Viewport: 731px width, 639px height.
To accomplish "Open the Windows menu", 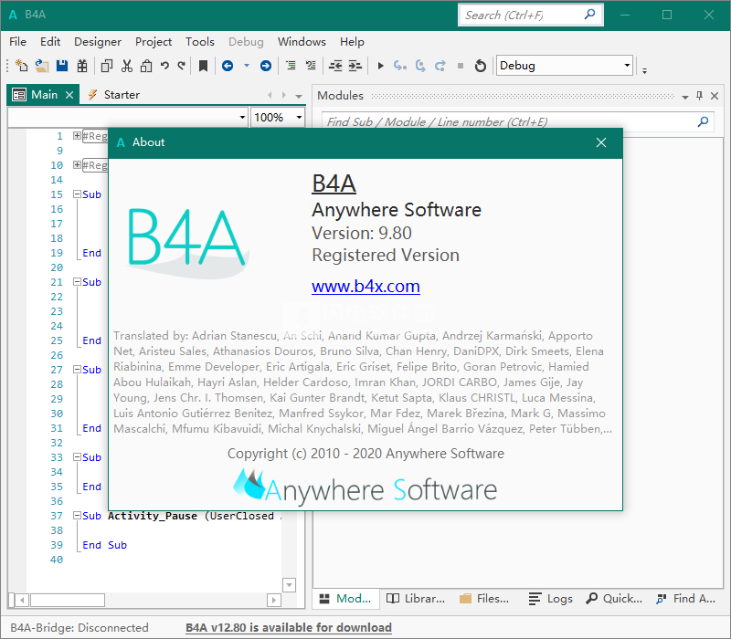I will tap(302, 41).
